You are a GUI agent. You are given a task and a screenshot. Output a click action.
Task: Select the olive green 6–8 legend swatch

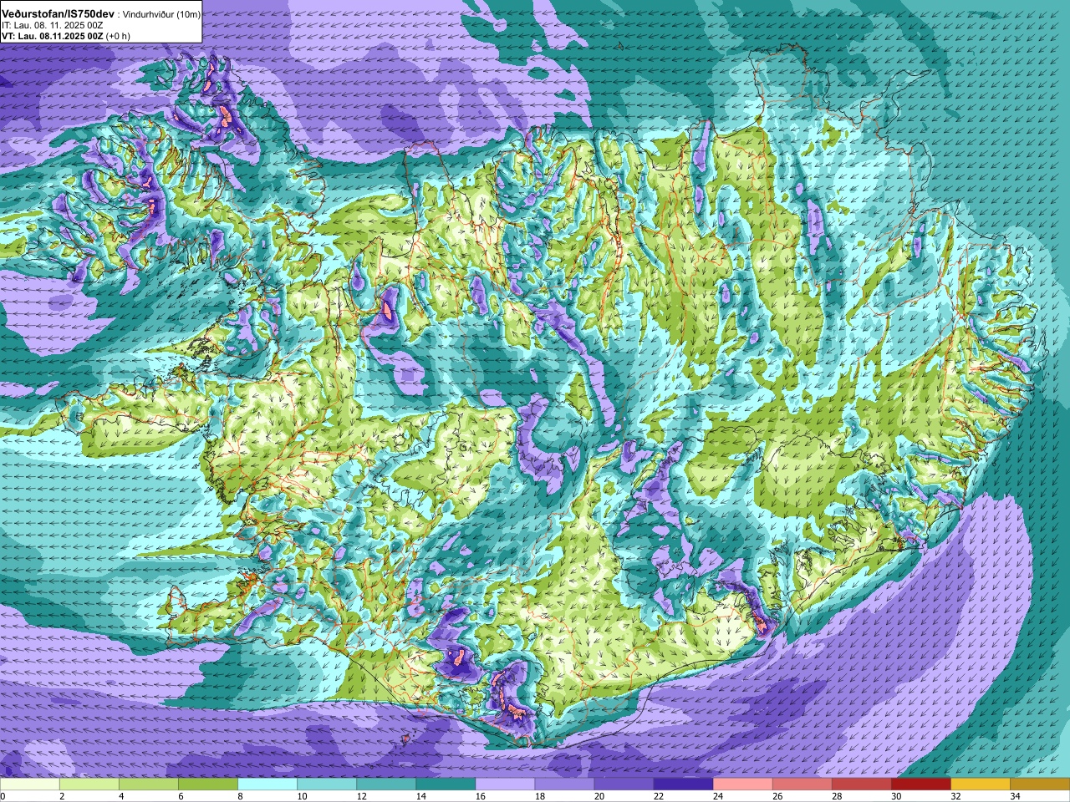(x=208, y=784)
